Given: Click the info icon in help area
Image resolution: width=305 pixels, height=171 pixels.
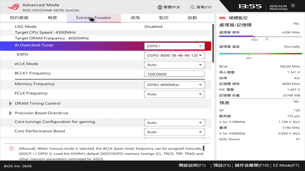Looking at the screenshot, I should click(x=11, y=148).
